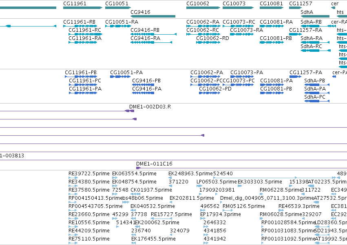The height and width of the screenshot is (245, 347).
Task: Click transcript CG10081-RB
Action: point(272,42)
